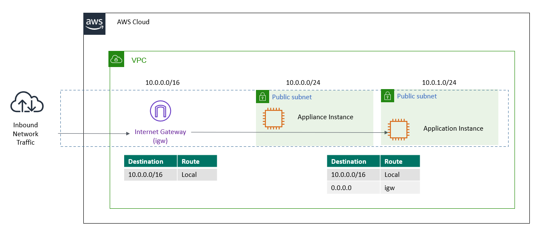
Task: Select the 10.0.0.0/24 CIDR label
Action: (303, 83)
